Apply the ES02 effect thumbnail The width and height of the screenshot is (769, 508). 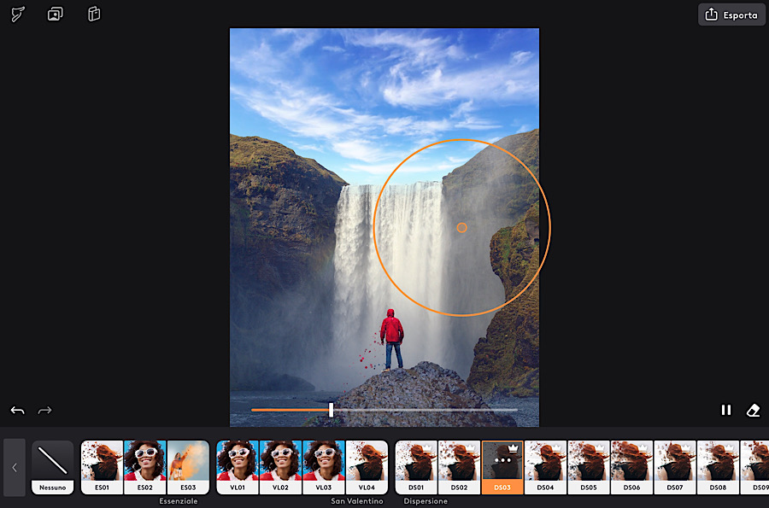pyautogui.click(x=145, y=467)
